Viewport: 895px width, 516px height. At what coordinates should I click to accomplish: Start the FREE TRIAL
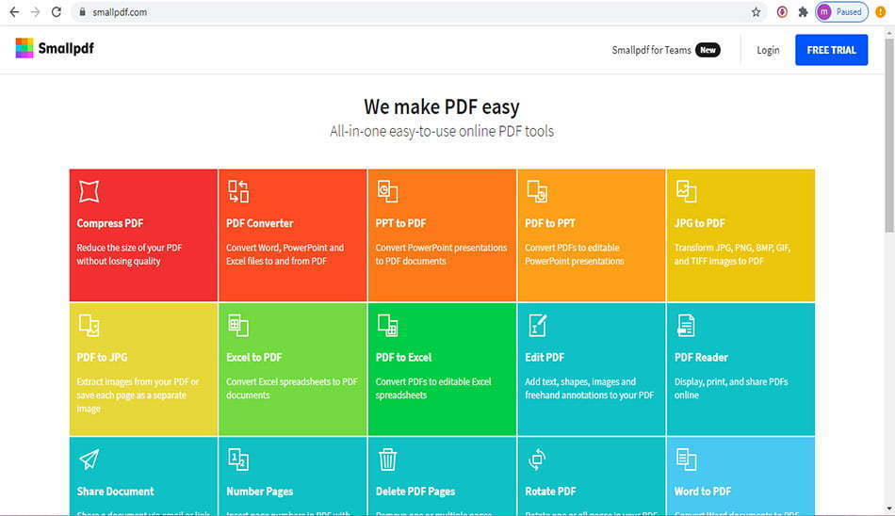pyautogui.click(x=831, y=50)
